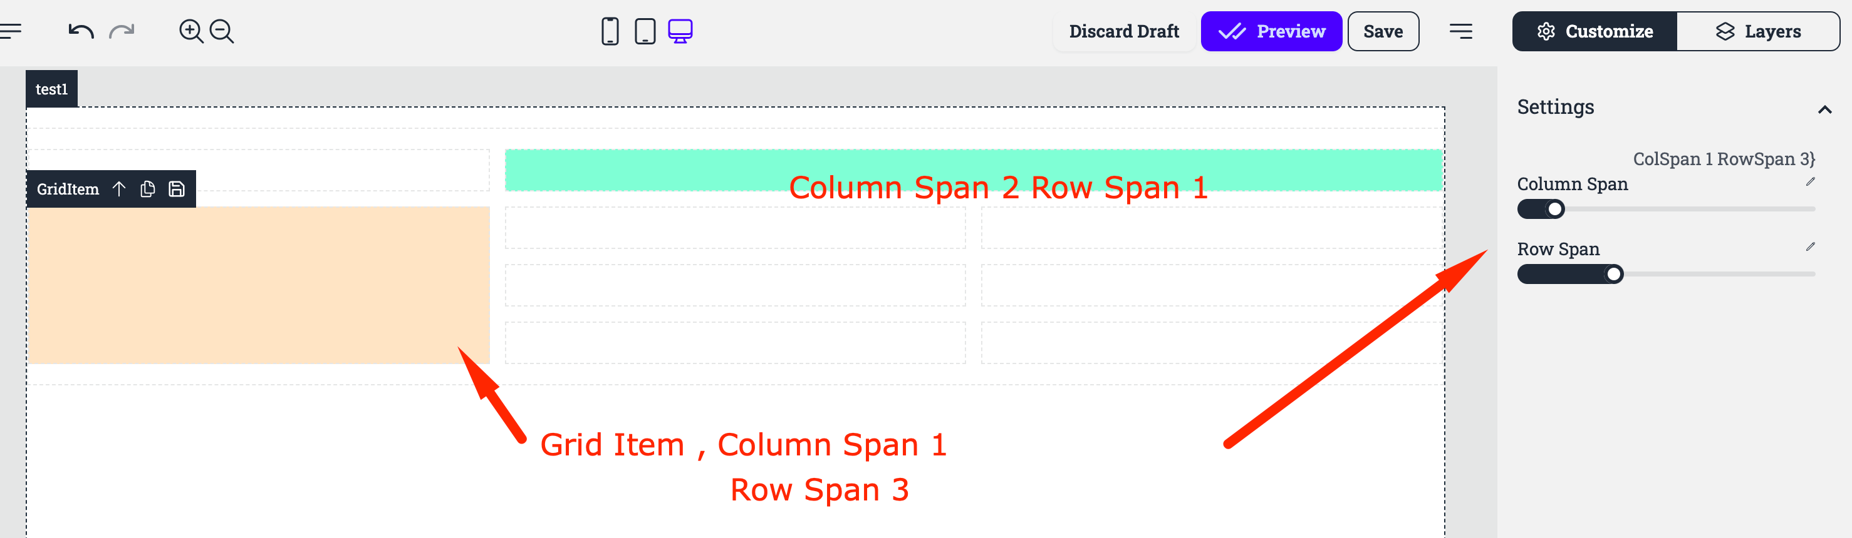Collapse the Settings section chevron
This screenshot has width=1852, height=538.
click(1824, 110)
